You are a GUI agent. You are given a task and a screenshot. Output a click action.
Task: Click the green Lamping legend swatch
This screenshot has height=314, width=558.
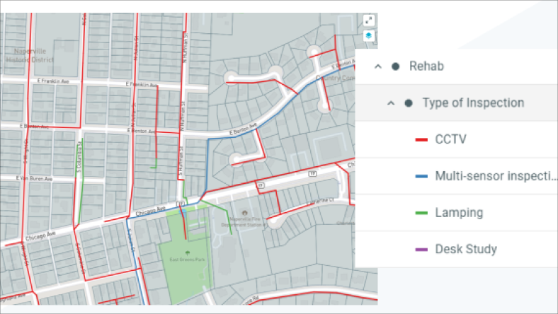[421, 213]
